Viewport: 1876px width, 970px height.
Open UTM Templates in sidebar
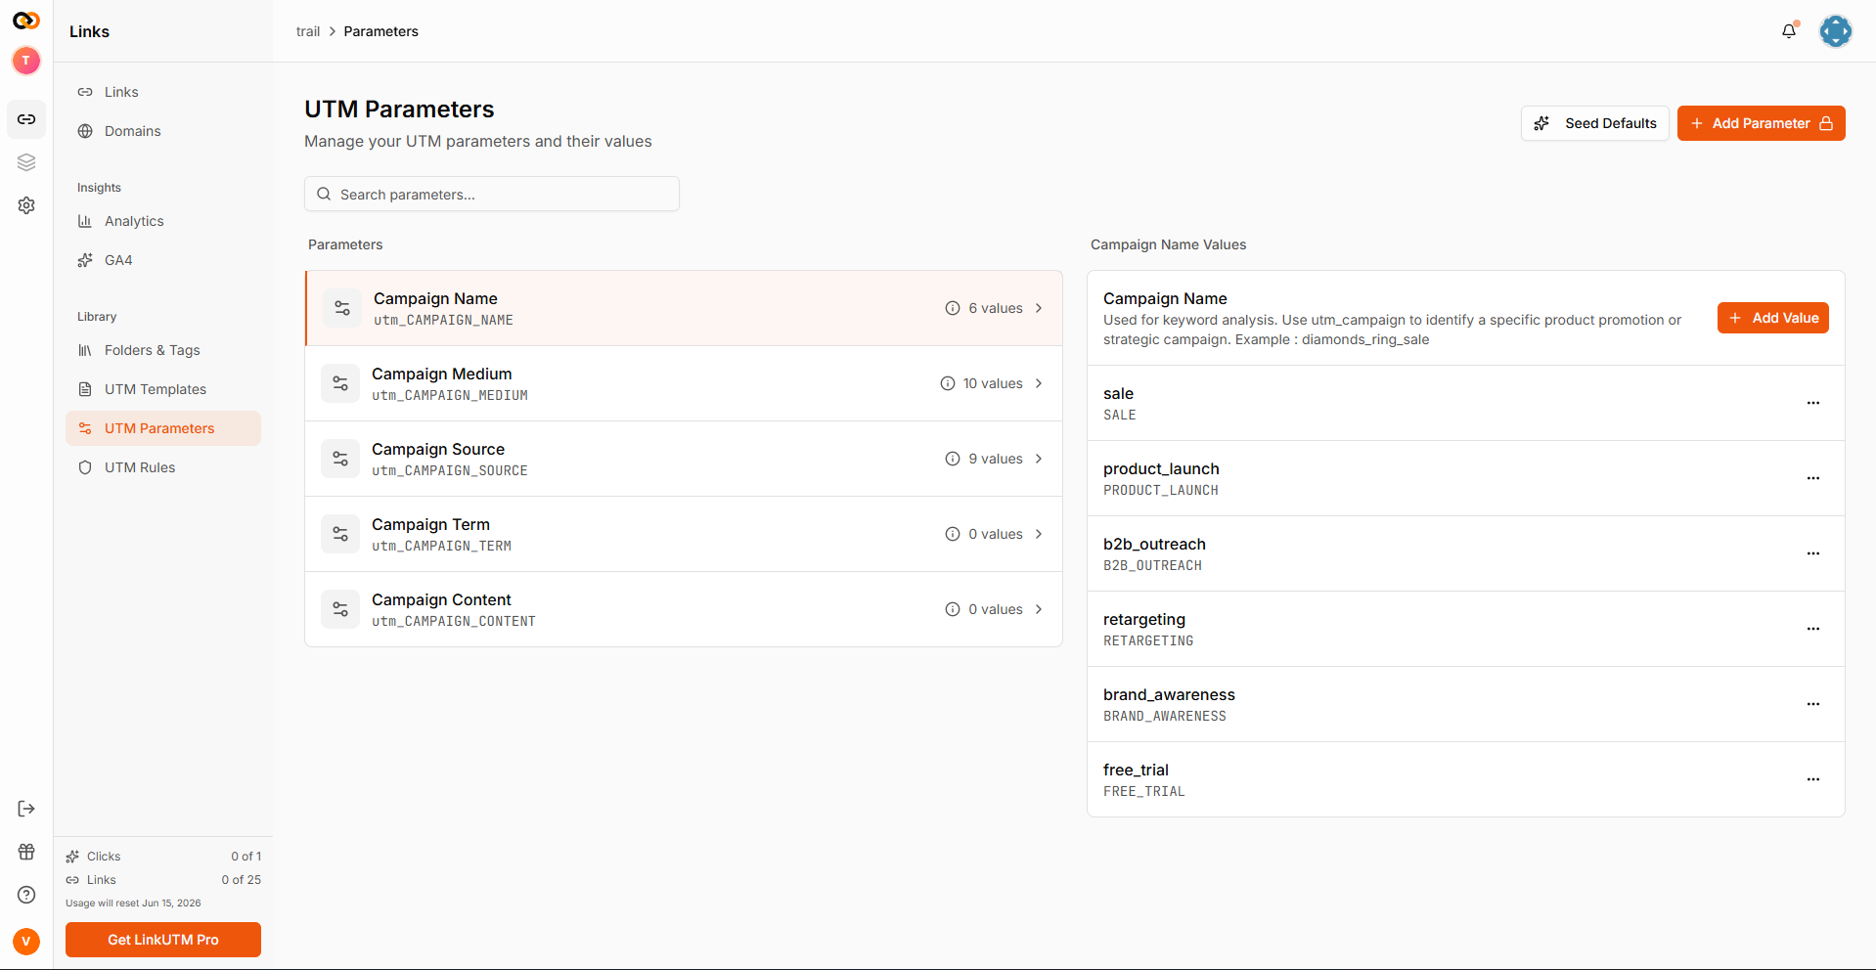(163, 389)
